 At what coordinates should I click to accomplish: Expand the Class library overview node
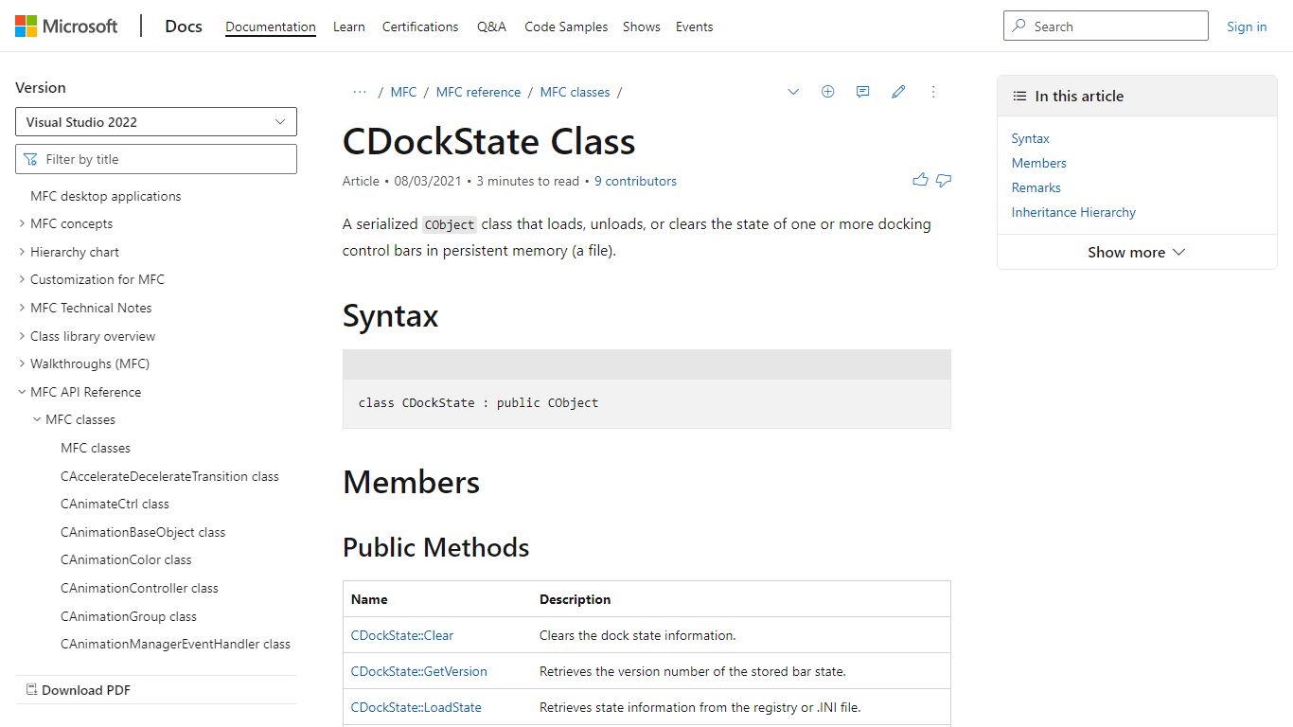coord(22,336)
